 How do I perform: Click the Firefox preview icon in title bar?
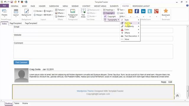(x=22, y=2)
